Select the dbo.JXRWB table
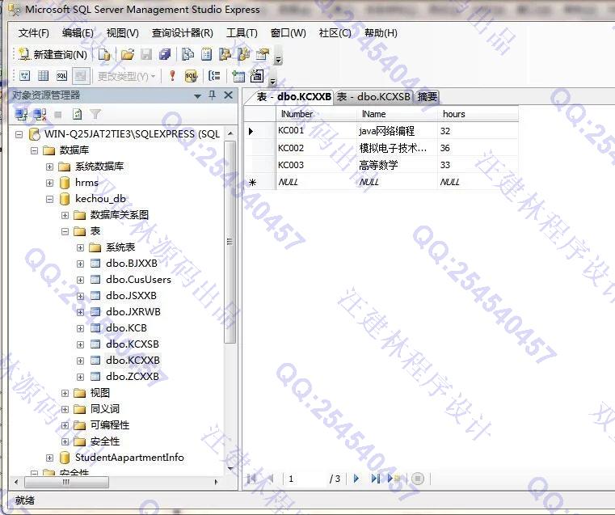 [x=133, y=312]
